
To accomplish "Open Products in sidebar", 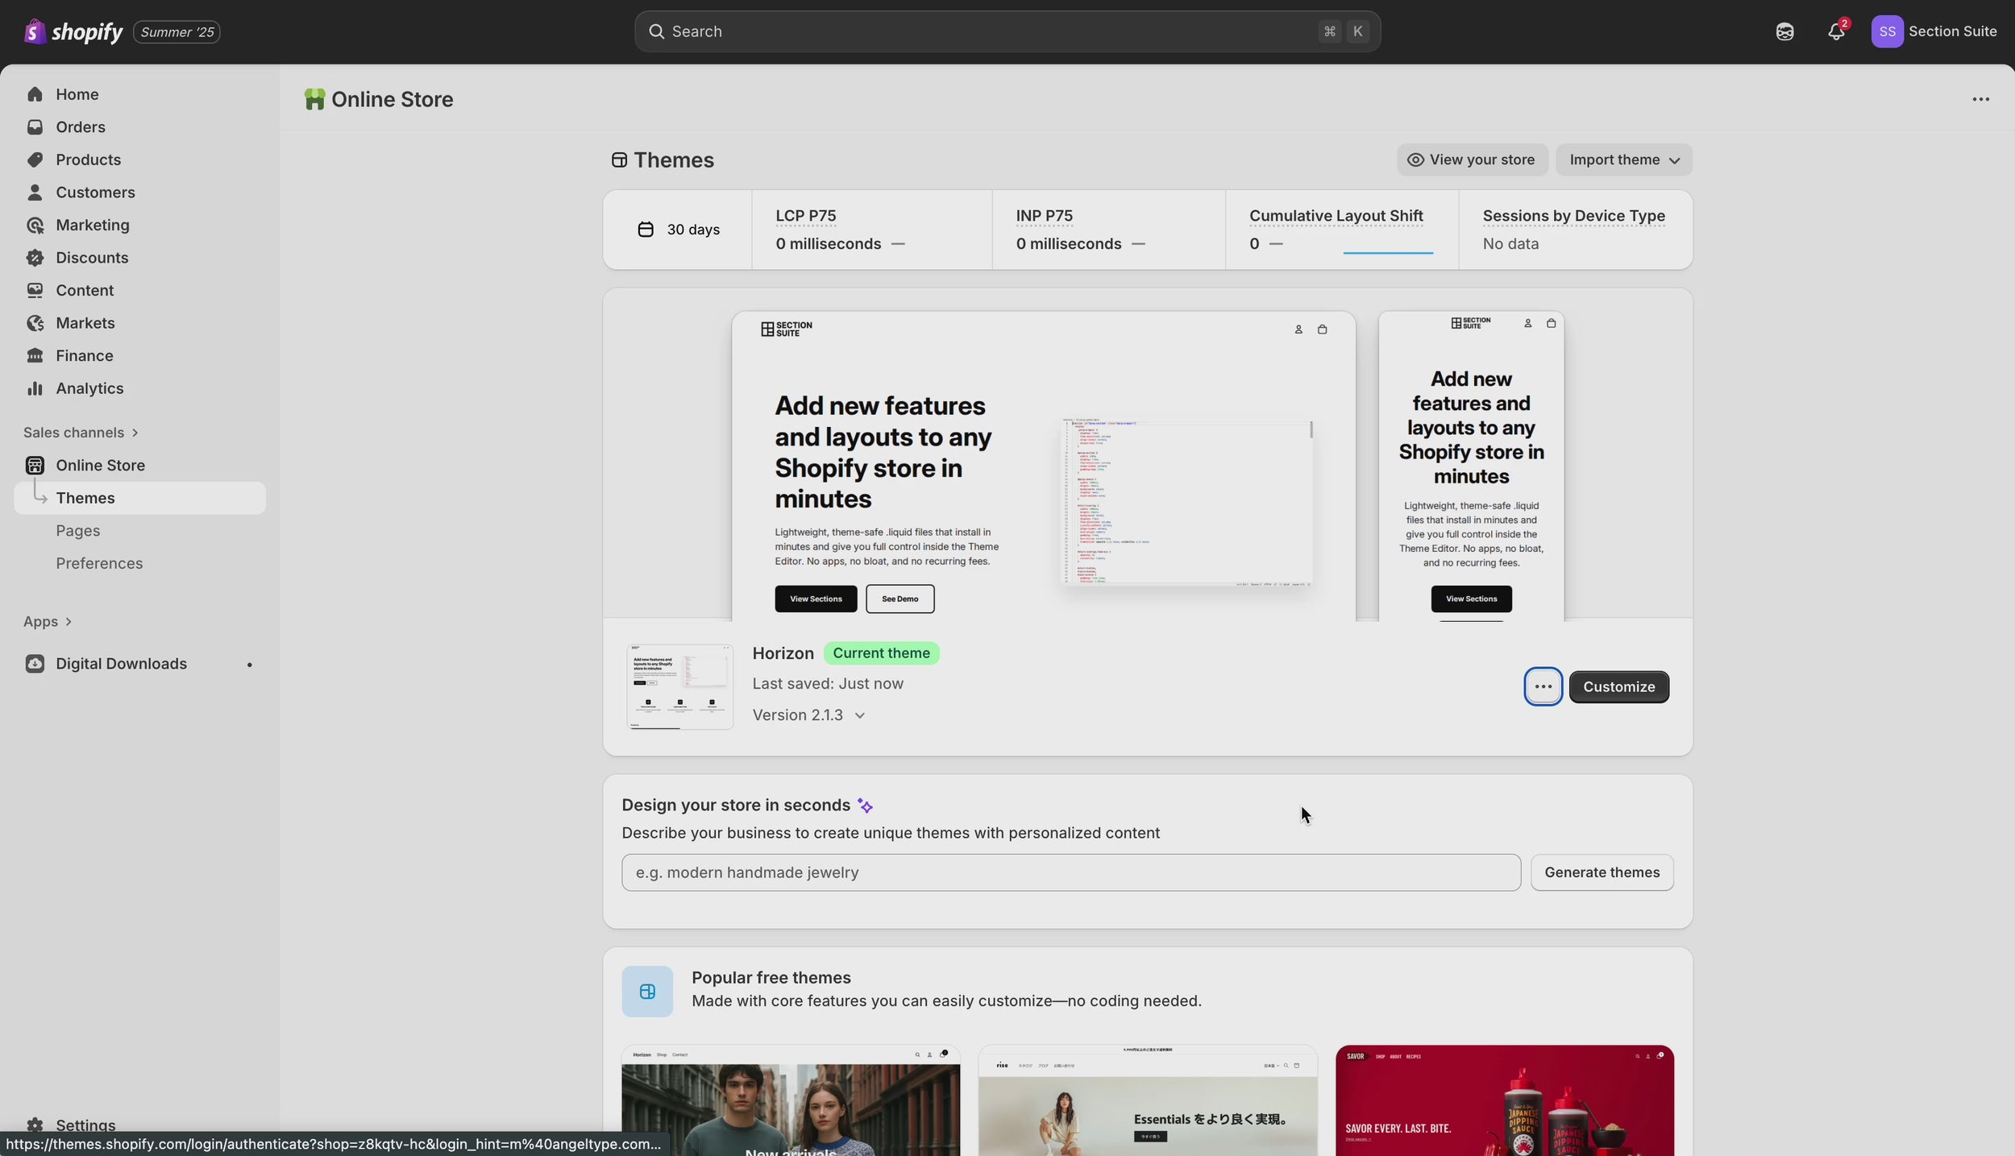I will pyautogui.click(x=140, y=160).
